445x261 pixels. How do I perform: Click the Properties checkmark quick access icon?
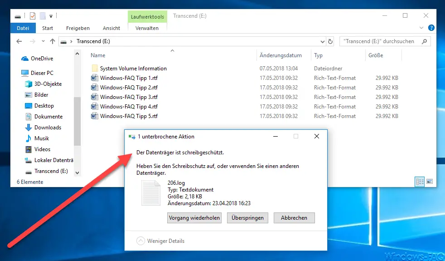(33, 16)
